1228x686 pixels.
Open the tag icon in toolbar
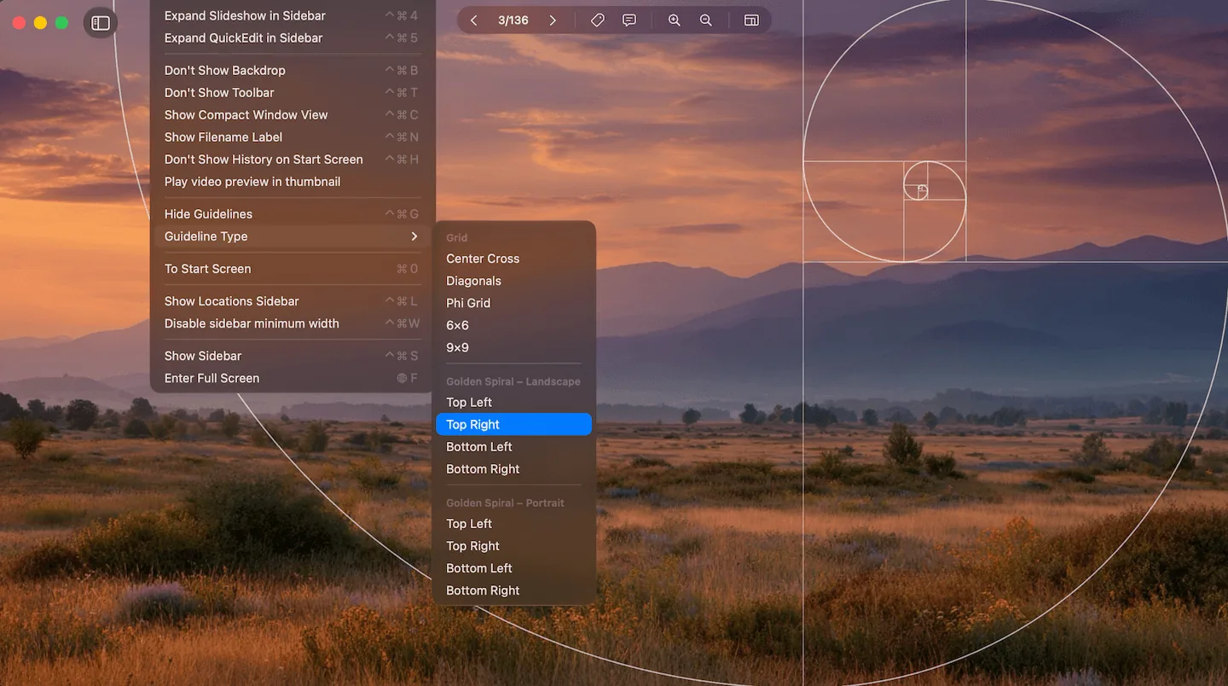pyautogui.click(x=598, y=20)
